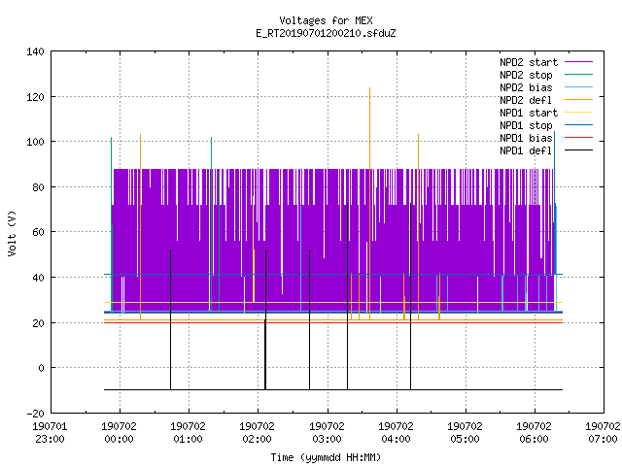
Task: Click the "NPD1 bias" legend label
Action: pos(526,138)
